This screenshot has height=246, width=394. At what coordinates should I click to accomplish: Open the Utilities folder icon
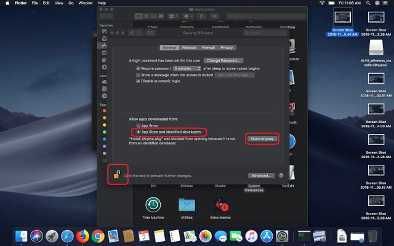[187, 205]
